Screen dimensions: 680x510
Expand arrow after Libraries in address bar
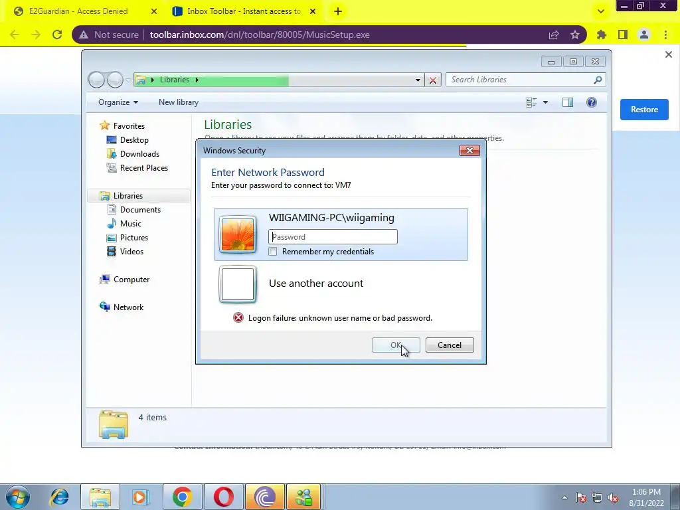pos(197,80)
